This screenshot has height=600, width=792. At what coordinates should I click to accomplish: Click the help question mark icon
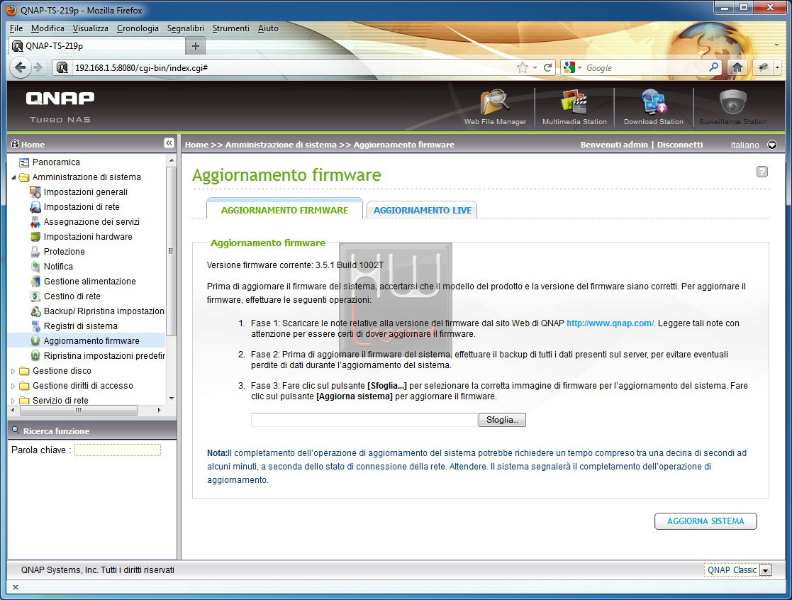(762, 172)
